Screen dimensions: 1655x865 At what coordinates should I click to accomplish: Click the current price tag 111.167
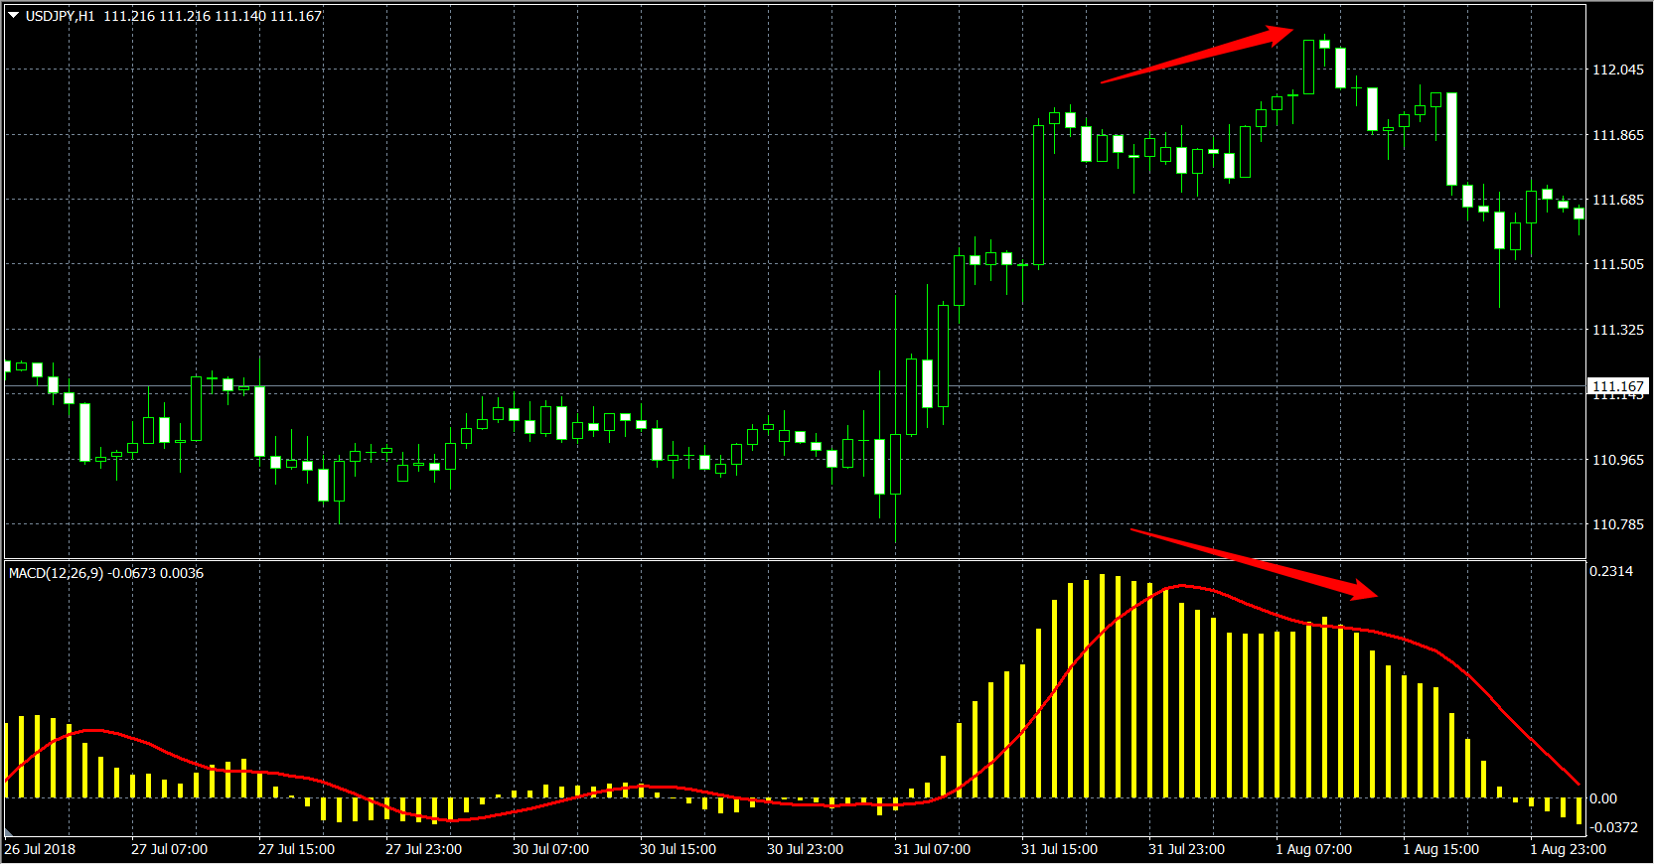[1617, 386]
